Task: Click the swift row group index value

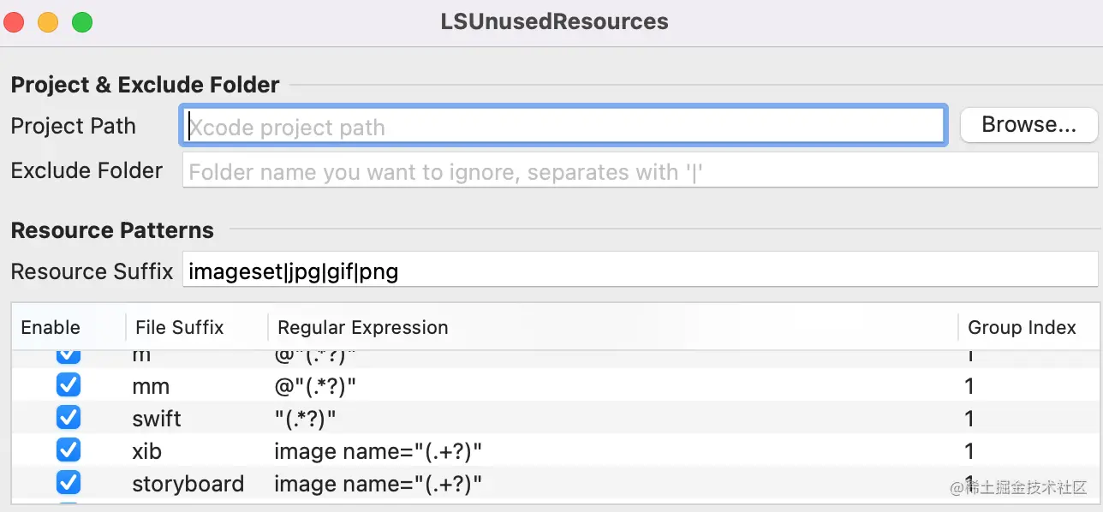Action: (x=969, y=419)
